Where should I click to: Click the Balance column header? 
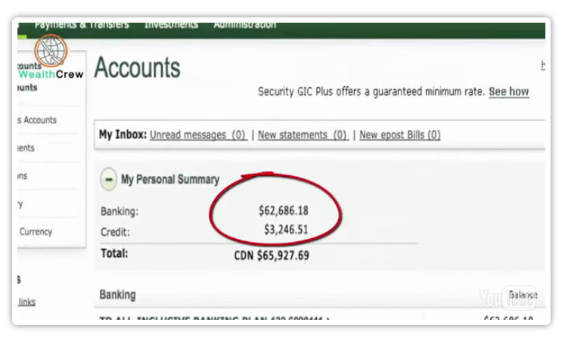click(523, 296)
